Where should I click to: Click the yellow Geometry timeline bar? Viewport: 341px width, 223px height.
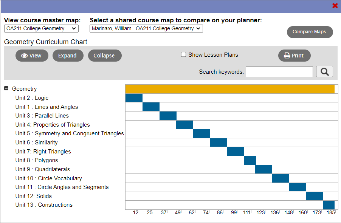point(230,89)
